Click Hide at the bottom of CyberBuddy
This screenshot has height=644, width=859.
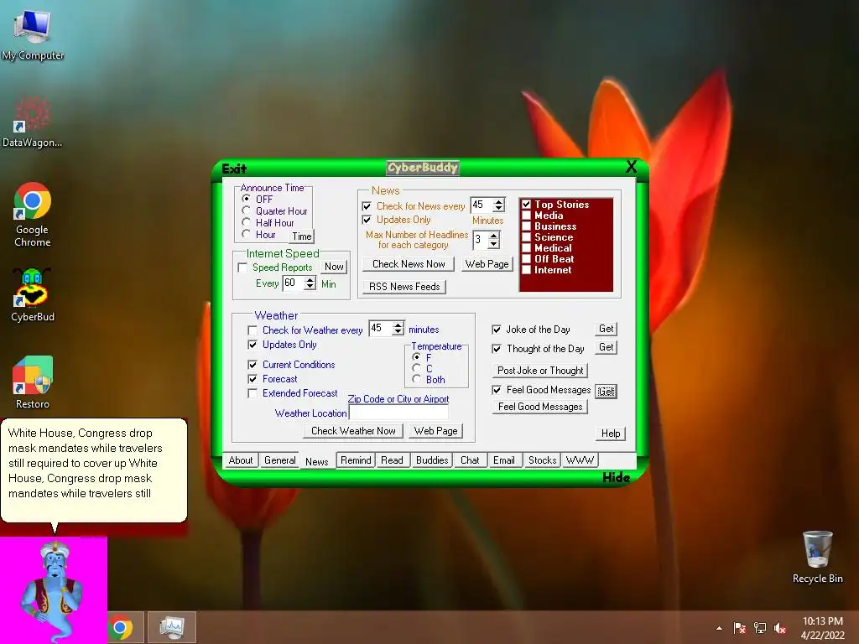click(616, 477)
